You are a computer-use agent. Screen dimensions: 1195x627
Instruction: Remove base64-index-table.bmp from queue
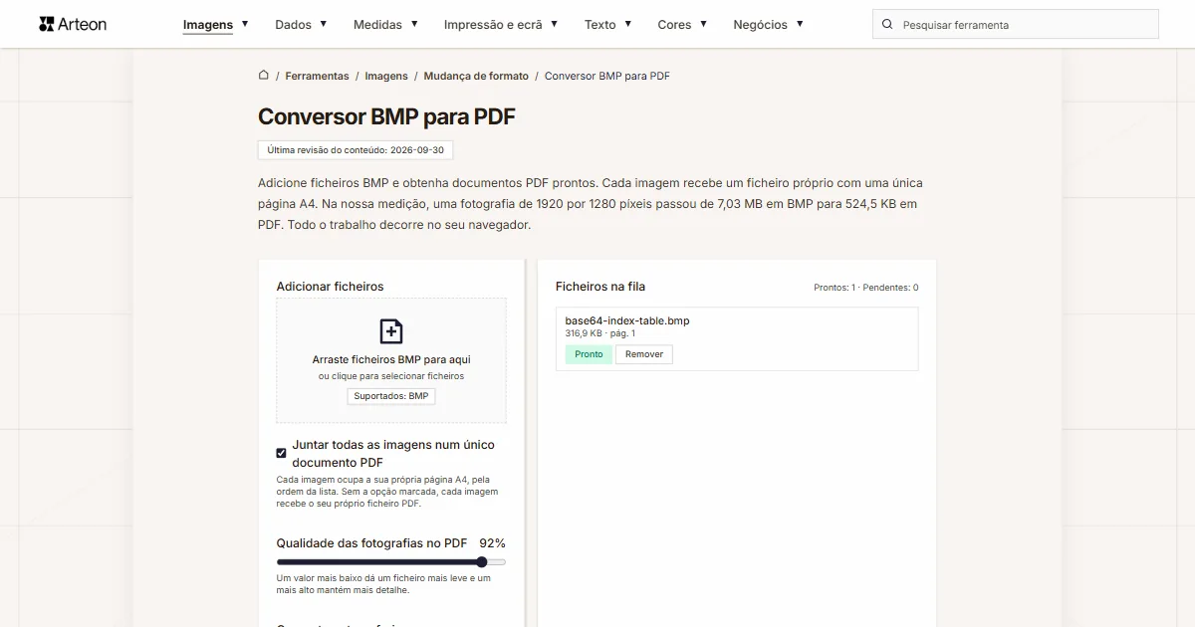click(x=644, y=354)
